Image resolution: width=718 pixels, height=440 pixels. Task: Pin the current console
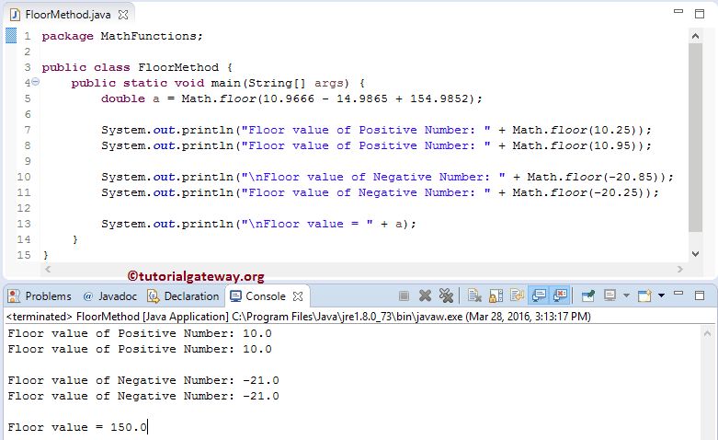[588, 296]
